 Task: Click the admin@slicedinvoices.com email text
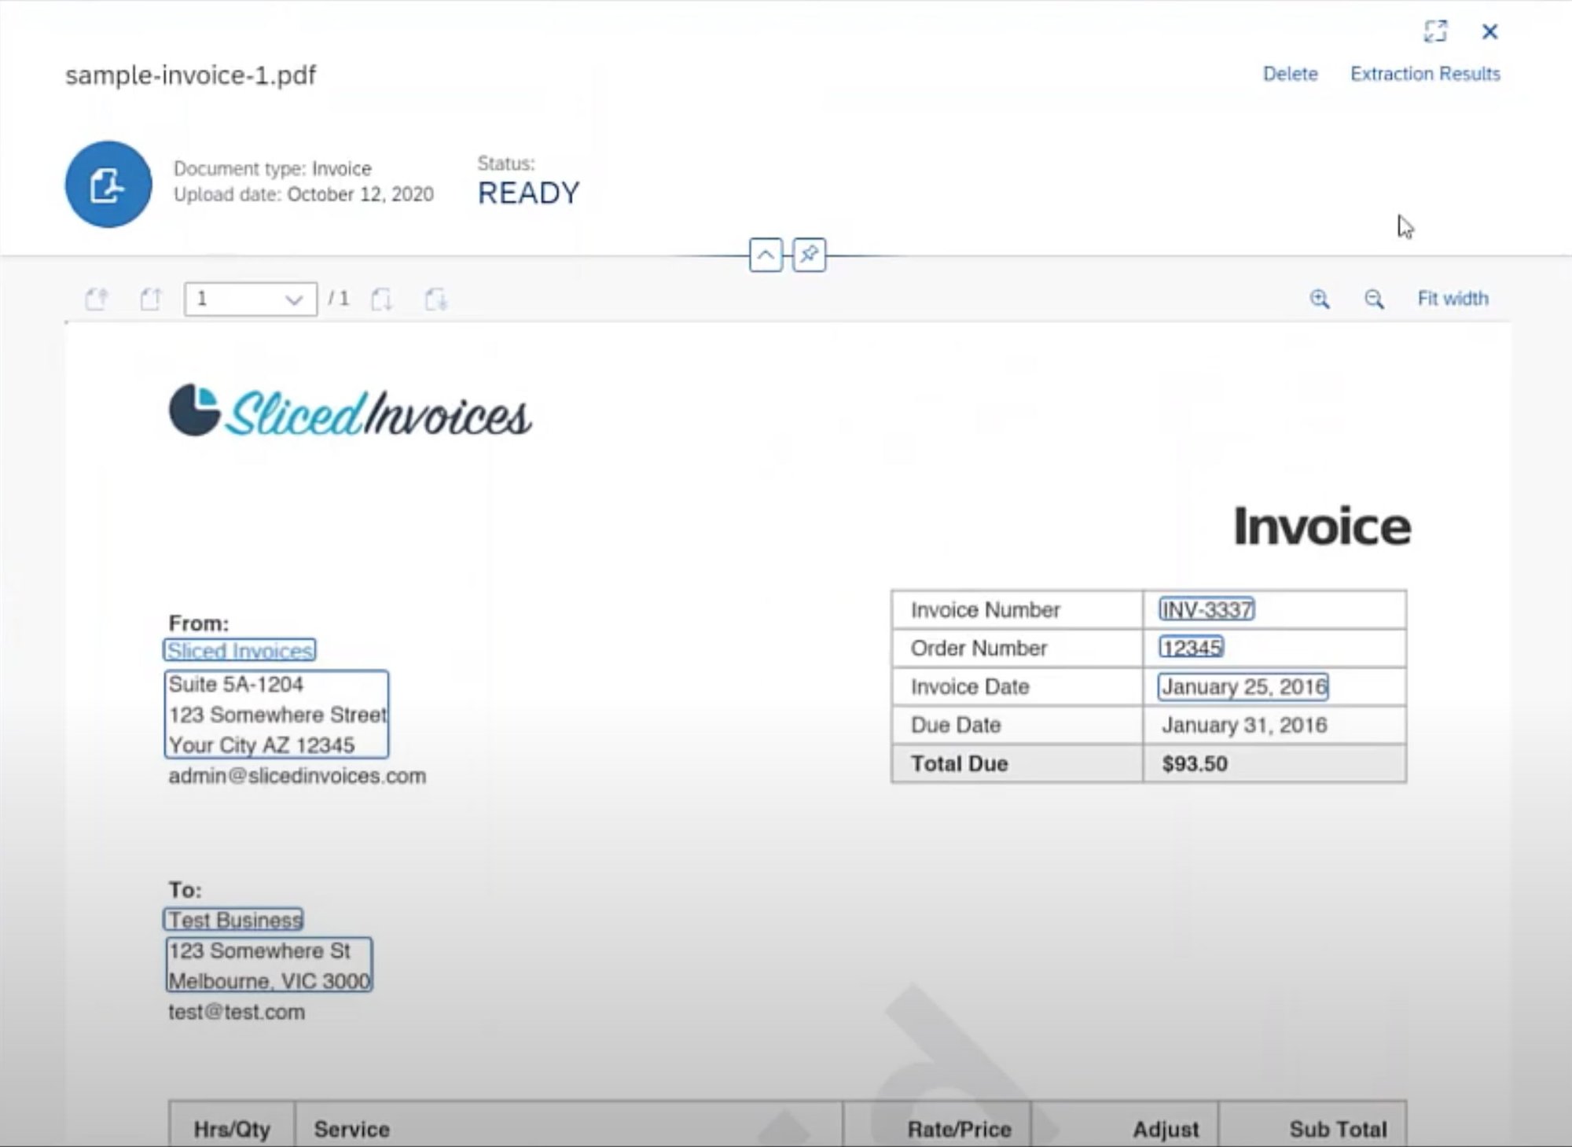[297, 776]
